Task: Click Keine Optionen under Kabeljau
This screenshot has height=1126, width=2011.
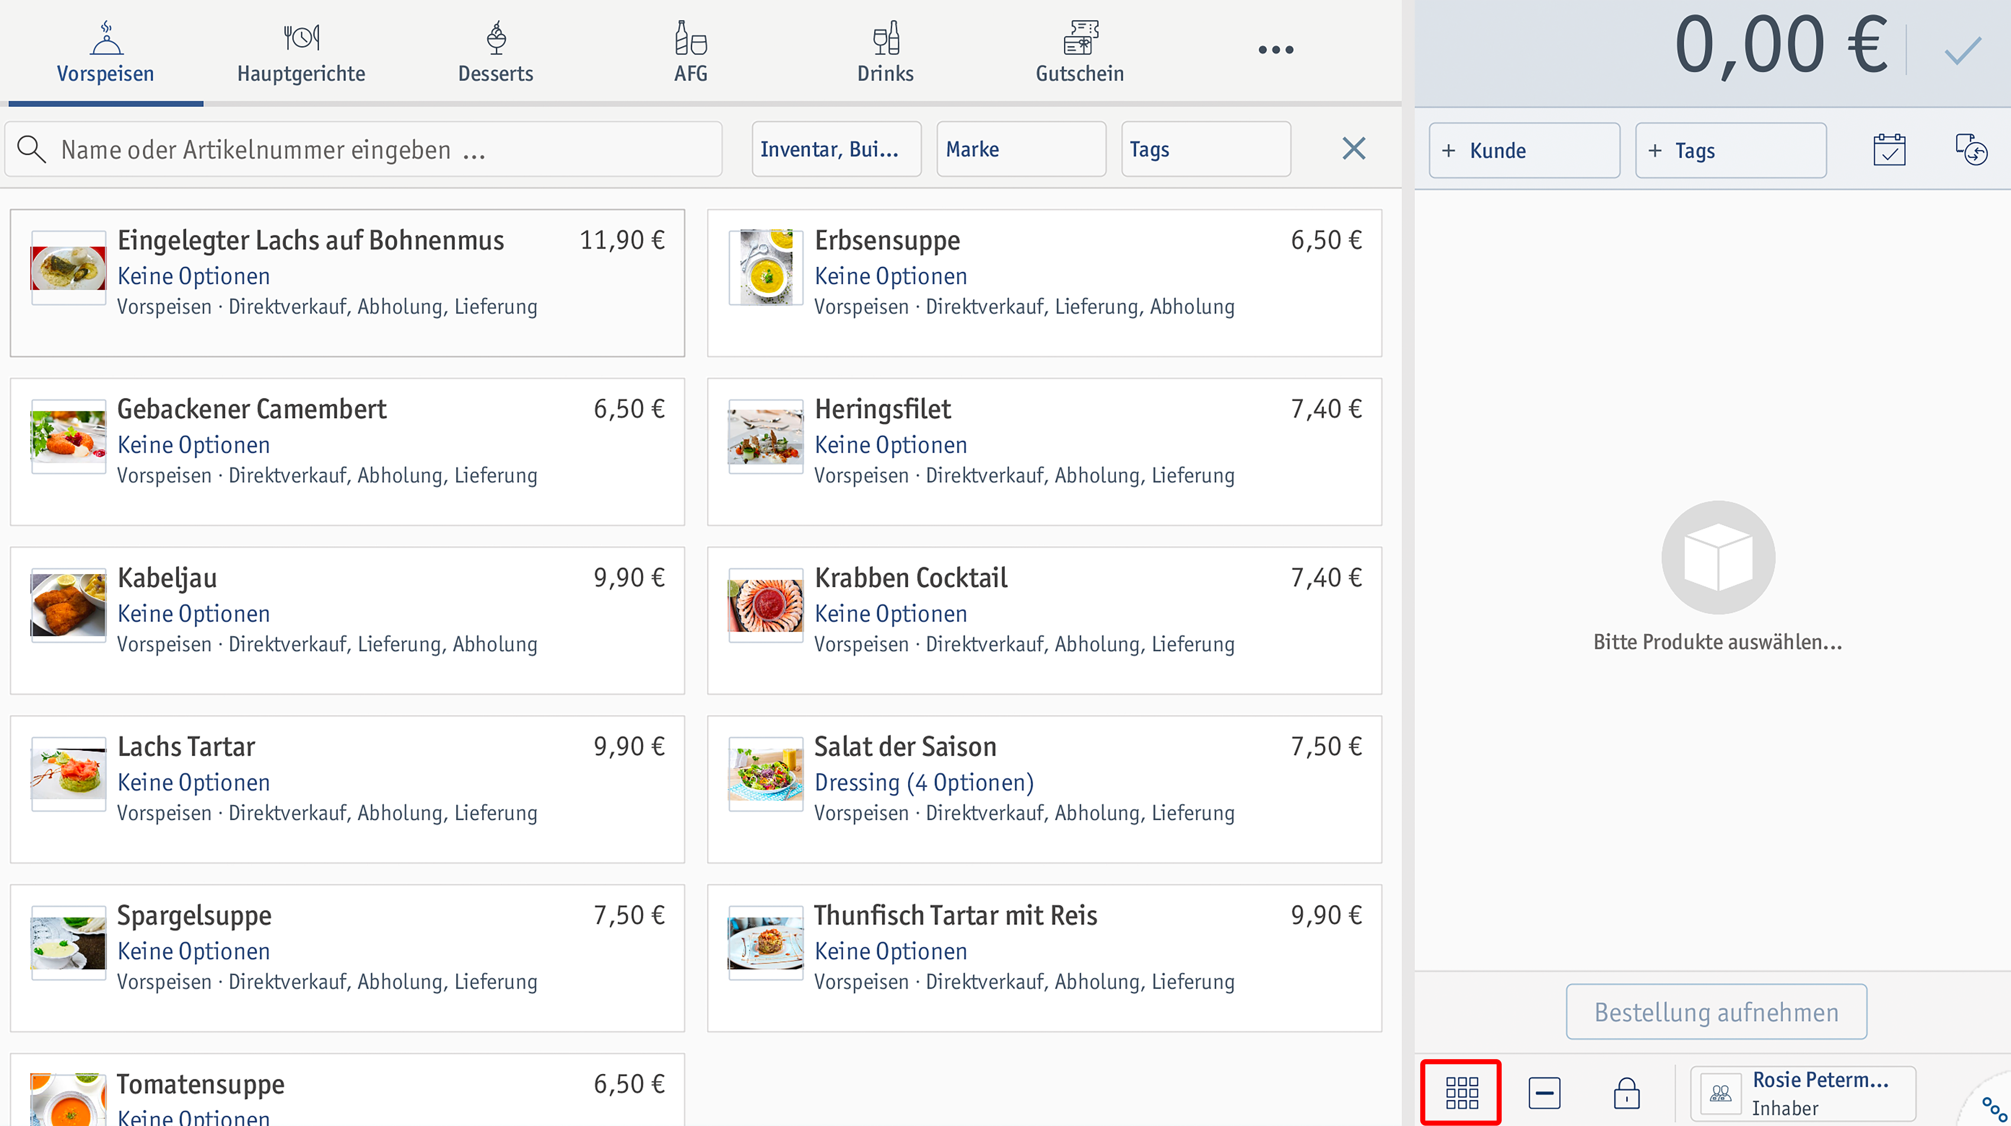Action: (x=194, y=614)
